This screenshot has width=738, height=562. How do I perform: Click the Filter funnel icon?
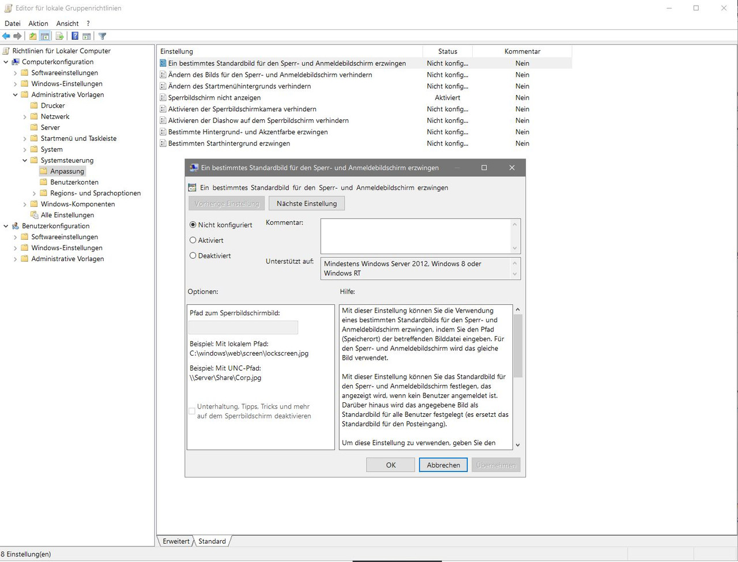102,36
